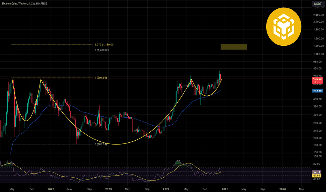Click the Binance Coin / TetherUS chart title
Screen dimensions: 326x192
pyautogui.click(x=24, y=3)
